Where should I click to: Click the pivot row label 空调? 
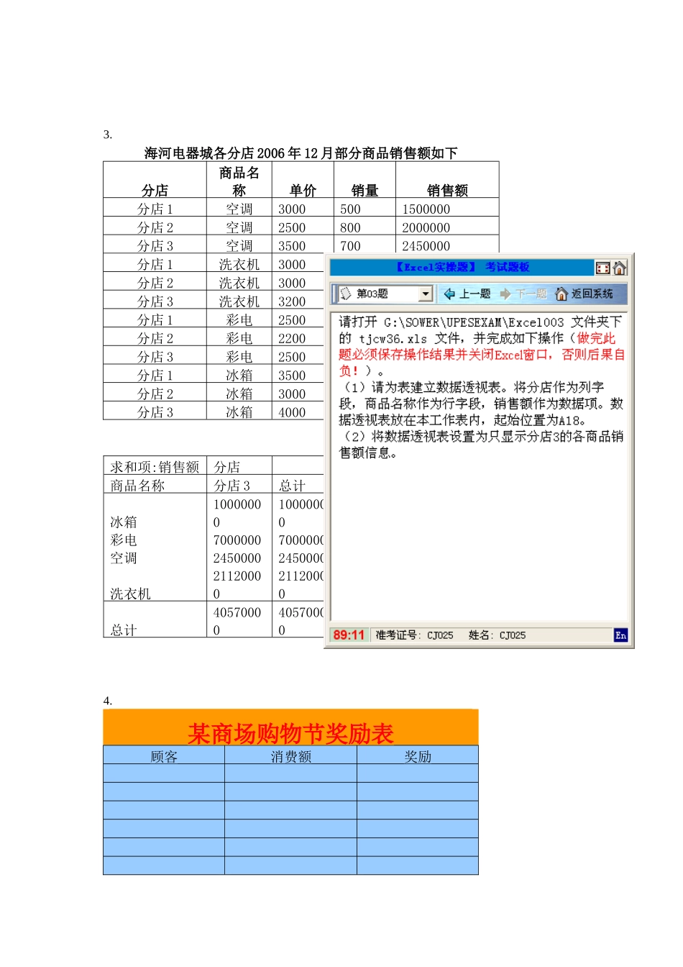(124, 558)
